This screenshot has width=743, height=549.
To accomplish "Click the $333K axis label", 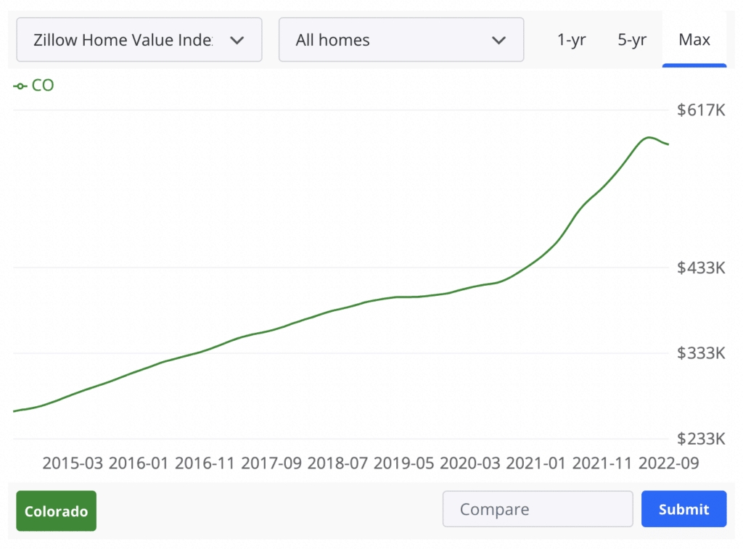I will (x=701, y=353).
